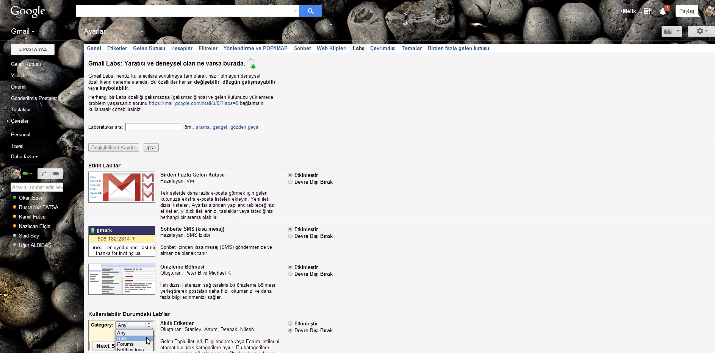Open Gelen Kutusu in the left sidebar
Viewport: 715px width, 353px height.
[x=26, y=64]
